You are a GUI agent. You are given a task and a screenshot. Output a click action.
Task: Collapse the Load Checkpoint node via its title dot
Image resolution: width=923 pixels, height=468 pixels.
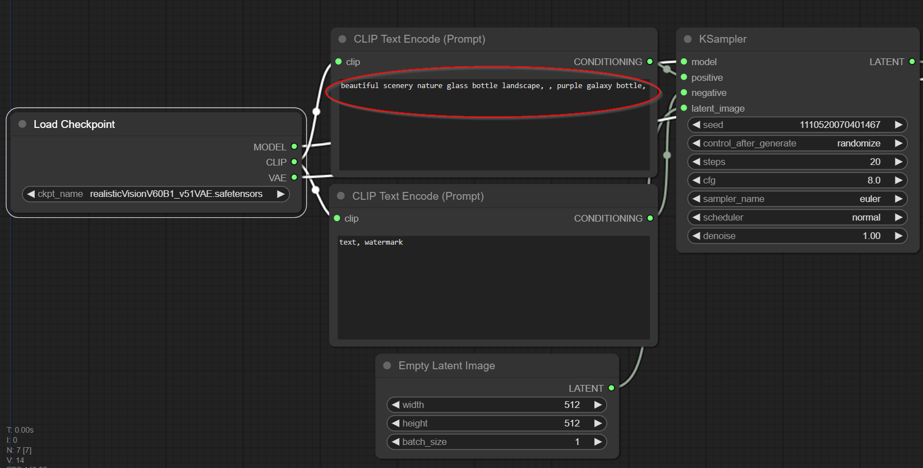22,124
